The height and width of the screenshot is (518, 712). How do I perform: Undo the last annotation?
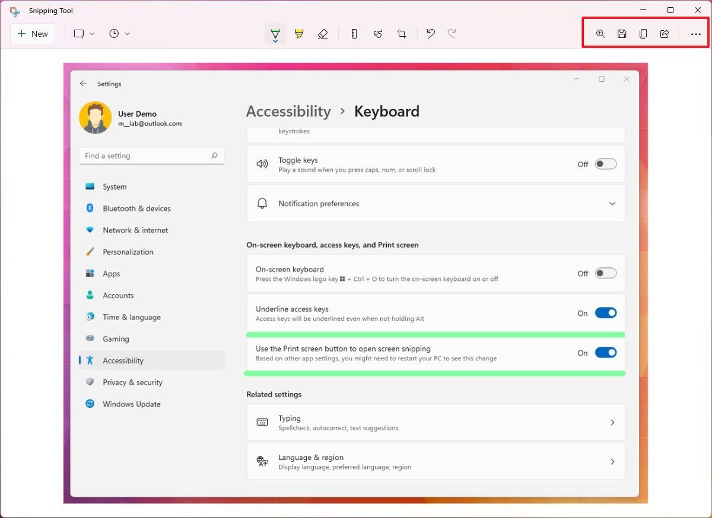[431, 34]
